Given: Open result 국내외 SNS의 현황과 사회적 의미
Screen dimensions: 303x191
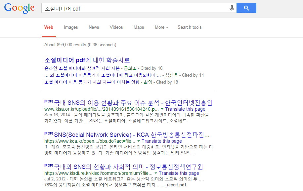Looking at the screenshot, I should [x=128, y=167].
